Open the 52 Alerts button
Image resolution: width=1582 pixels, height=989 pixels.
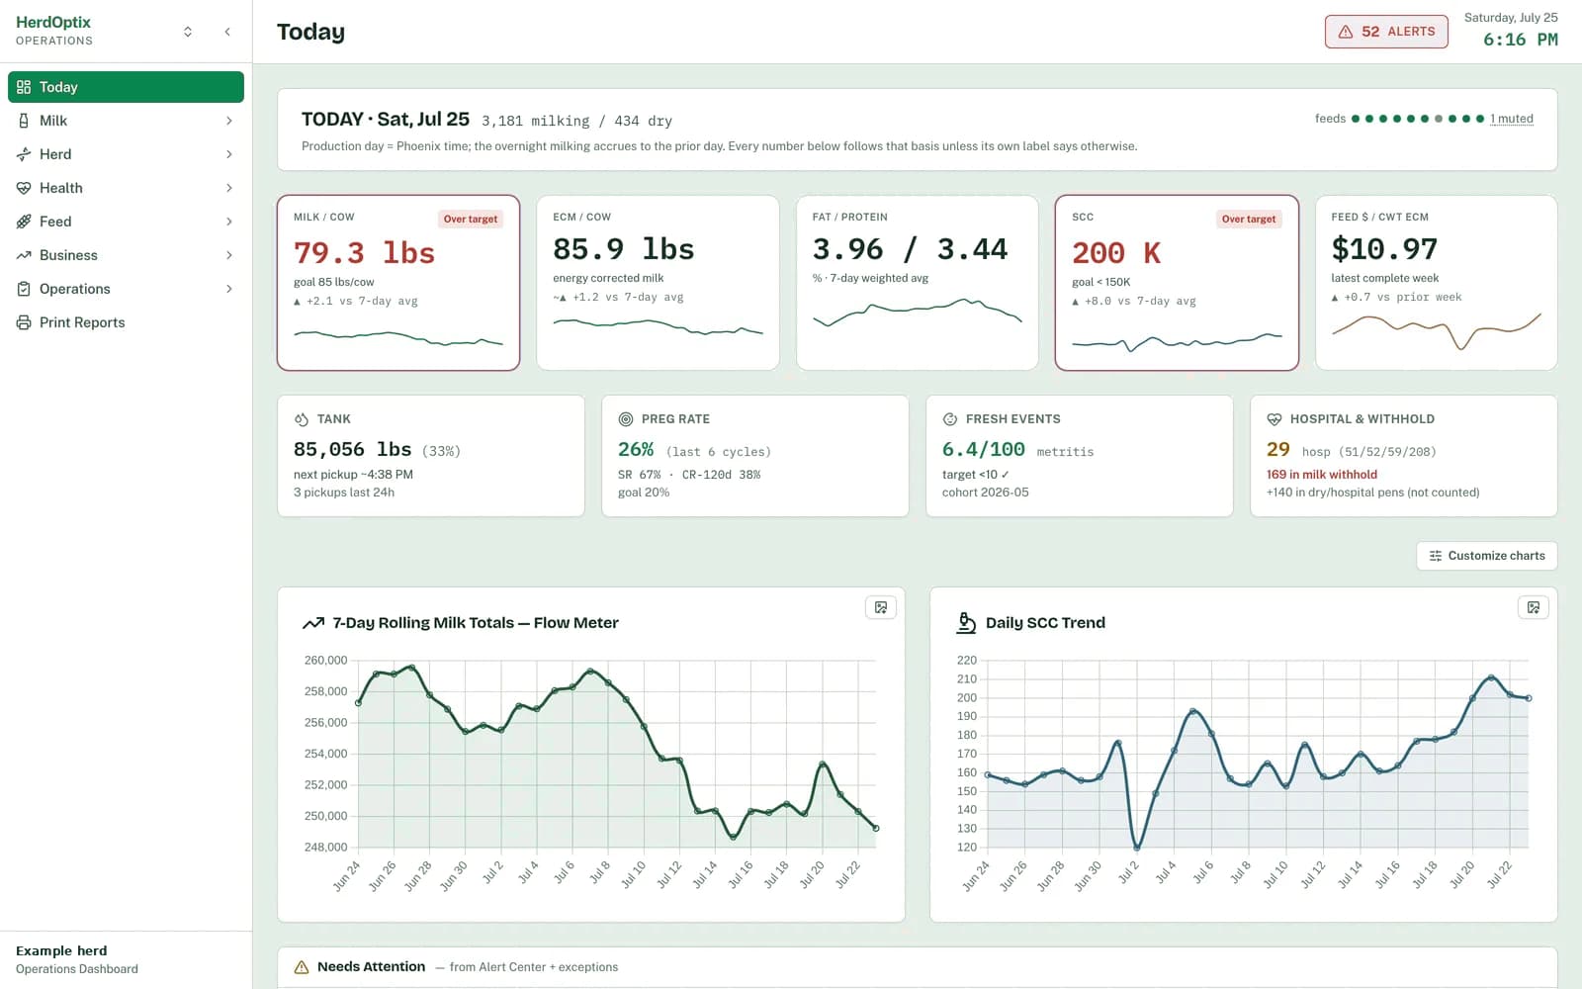pyautogui.click(x=1386, y=32)
